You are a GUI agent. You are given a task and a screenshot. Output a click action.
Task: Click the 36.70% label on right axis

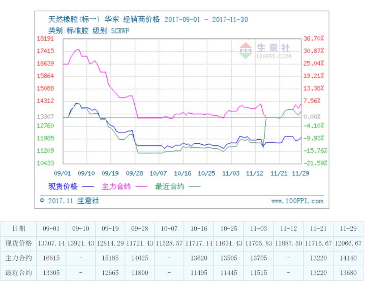[313, 39]
